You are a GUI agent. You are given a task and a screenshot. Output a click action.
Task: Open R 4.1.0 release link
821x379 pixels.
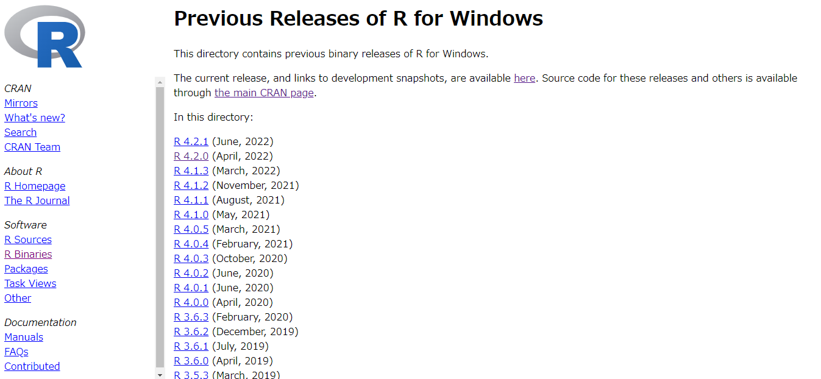click(191, 214)
